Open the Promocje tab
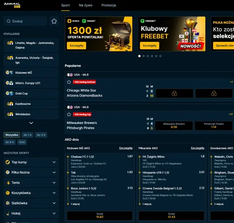 [109, 5]
